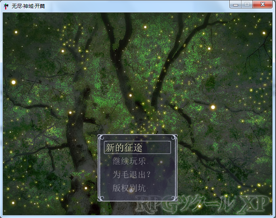Select the 为毛退出? exit option
The height and width of the screenshot is (218, 276).
[x=132, y=175]
